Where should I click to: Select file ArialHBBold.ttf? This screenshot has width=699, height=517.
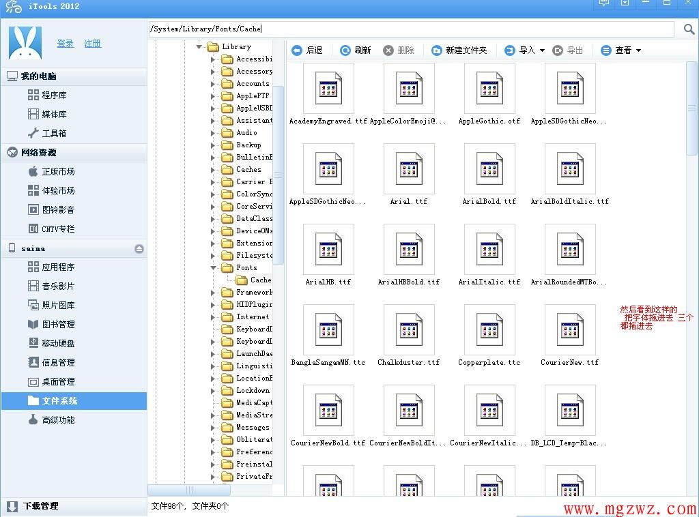[x=409, y=255]
